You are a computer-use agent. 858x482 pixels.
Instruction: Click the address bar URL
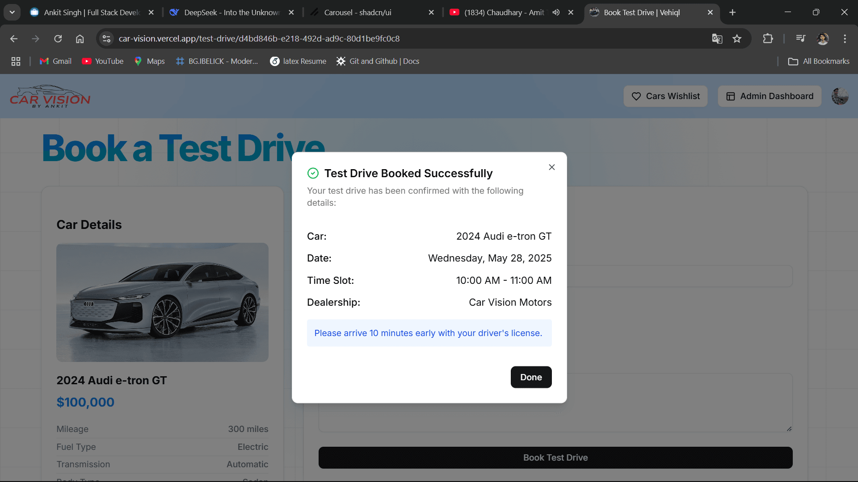[x=259, y=39]
